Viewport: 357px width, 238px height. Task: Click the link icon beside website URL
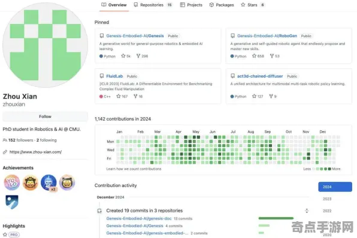pos(5,152)
